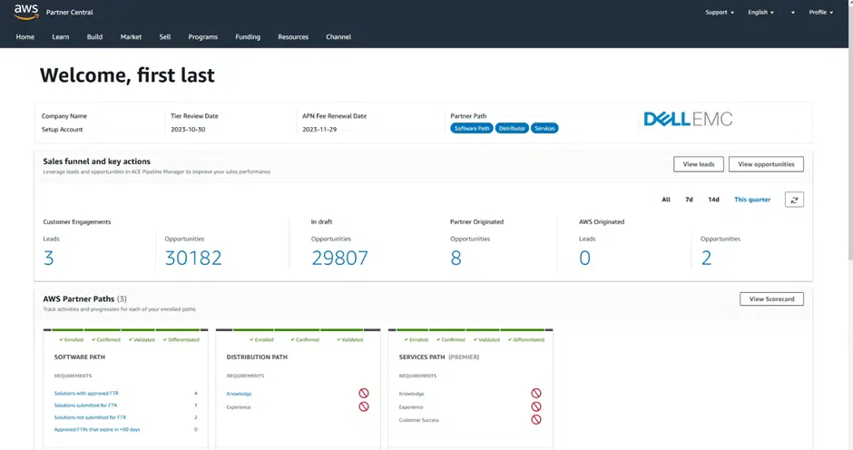Open AWS Originated leads count 0
This screenshot has height=450, width=853.
[x=584, y=258]
